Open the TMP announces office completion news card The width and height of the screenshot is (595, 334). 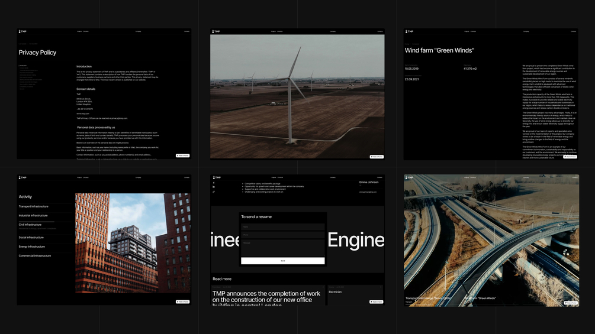click(x=268, y=296)
